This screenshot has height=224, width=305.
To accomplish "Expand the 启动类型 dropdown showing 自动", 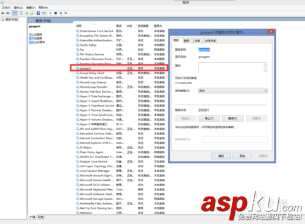I will click(233, 91).
